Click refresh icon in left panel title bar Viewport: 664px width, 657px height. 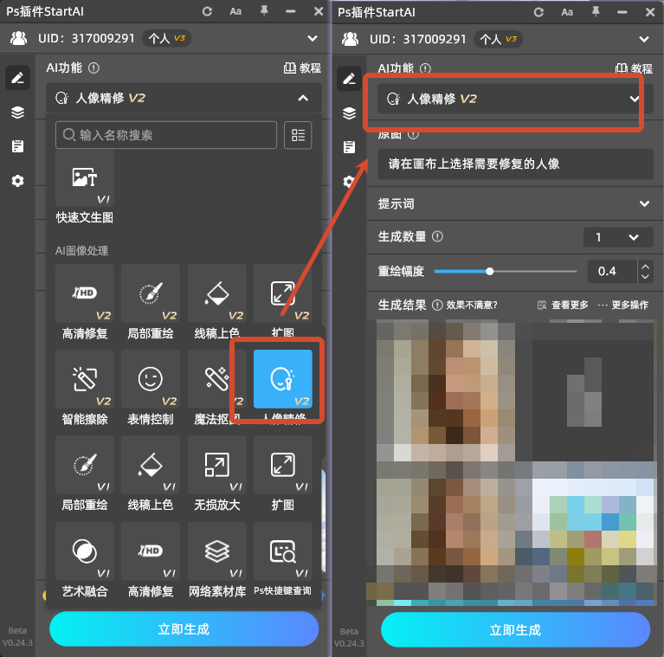coord(207,11)
